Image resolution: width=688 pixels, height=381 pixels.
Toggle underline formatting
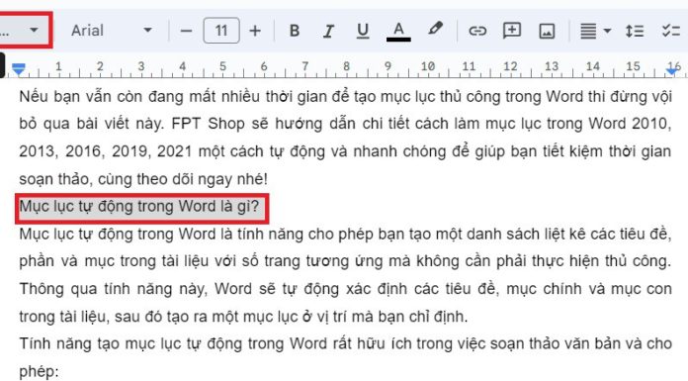pyautogui.click(x=363, y=31)
